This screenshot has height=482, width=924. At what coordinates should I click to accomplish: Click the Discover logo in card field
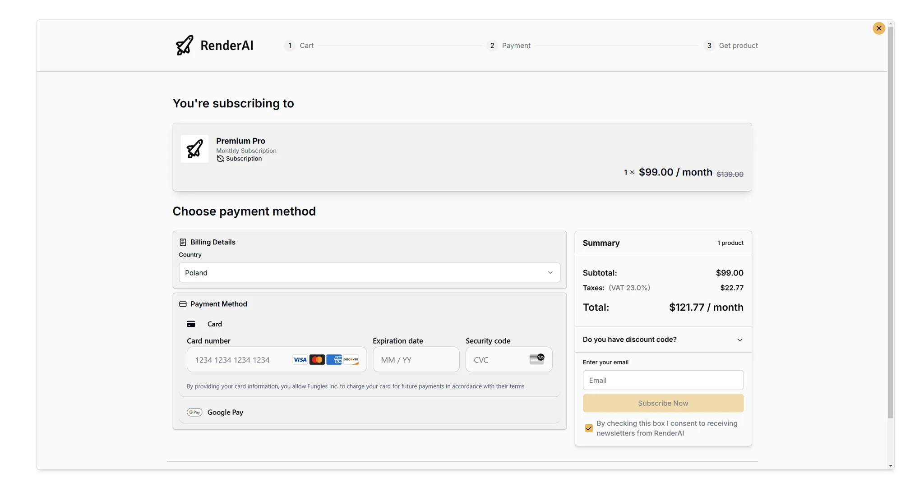[x=351, y=360]
